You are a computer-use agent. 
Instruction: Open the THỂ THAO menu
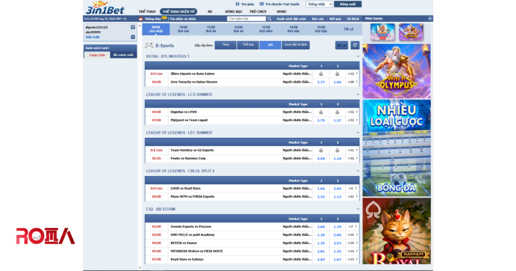147,12
